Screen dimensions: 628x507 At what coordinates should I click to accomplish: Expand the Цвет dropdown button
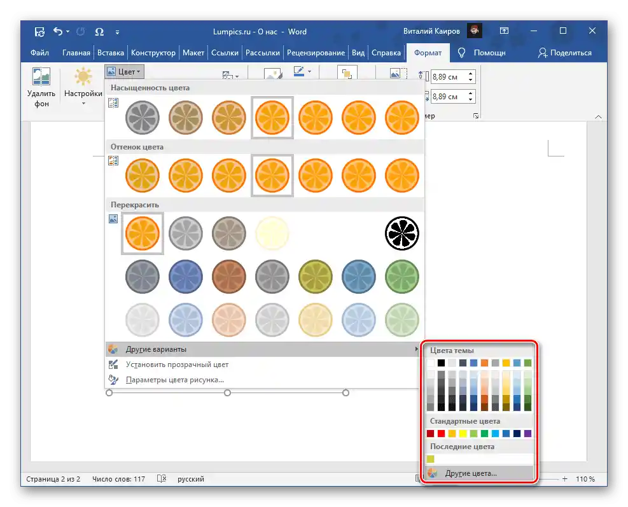coord(125,72)
